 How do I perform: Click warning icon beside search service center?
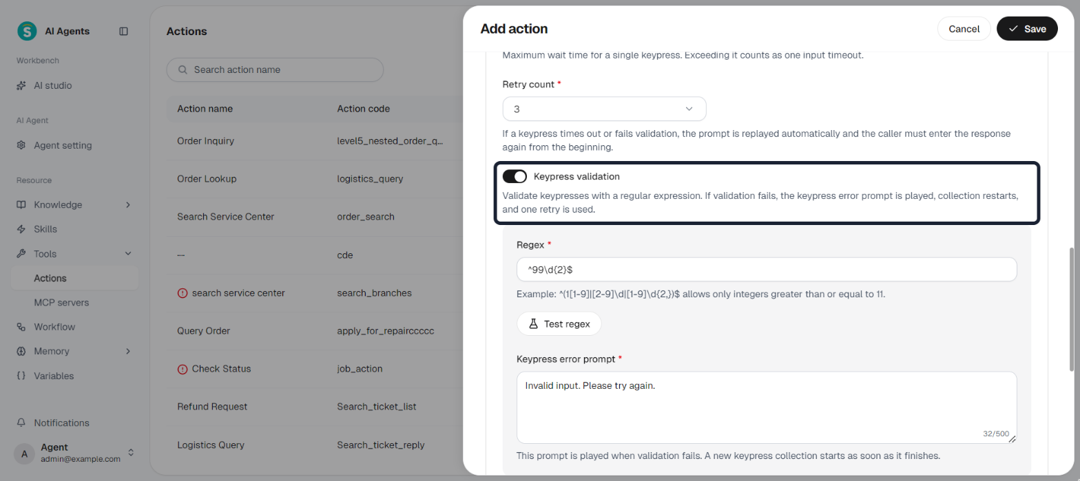pyautogui.click(x=183, y=293)
